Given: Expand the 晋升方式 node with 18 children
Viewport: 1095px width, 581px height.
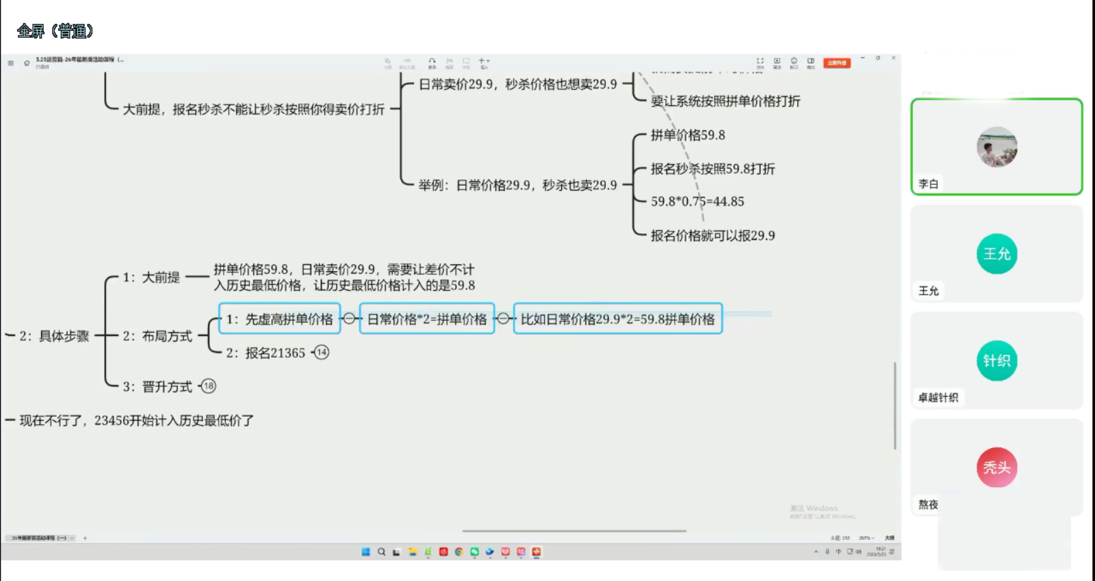Looking at the screenshot, I should click(209, 386).
